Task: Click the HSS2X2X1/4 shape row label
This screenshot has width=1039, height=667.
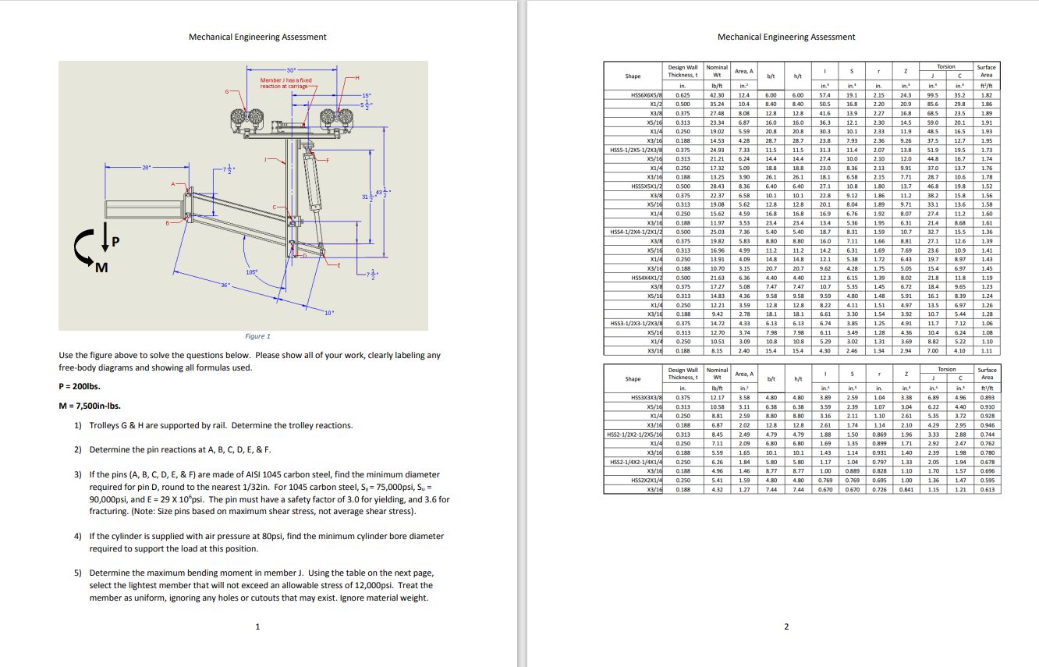Action: (646, 481)
